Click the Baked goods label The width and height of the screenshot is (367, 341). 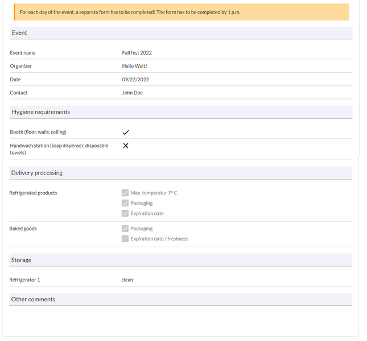(23, 228)
